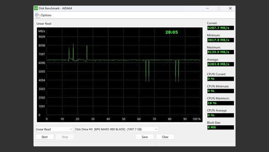Save the benchmark results

(x=144, y=137)
